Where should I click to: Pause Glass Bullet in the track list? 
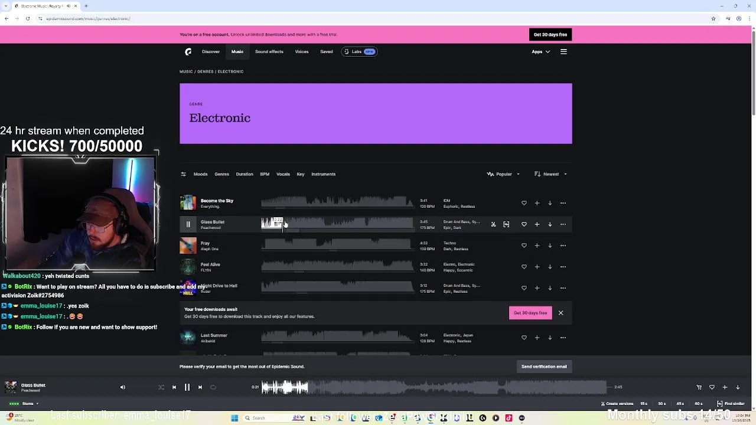[x=188, y=224]
